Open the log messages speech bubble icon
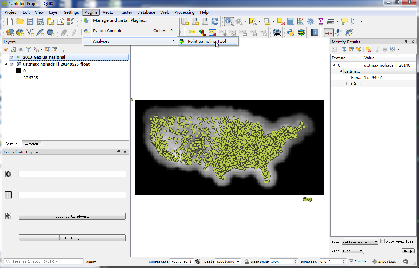 406,262
